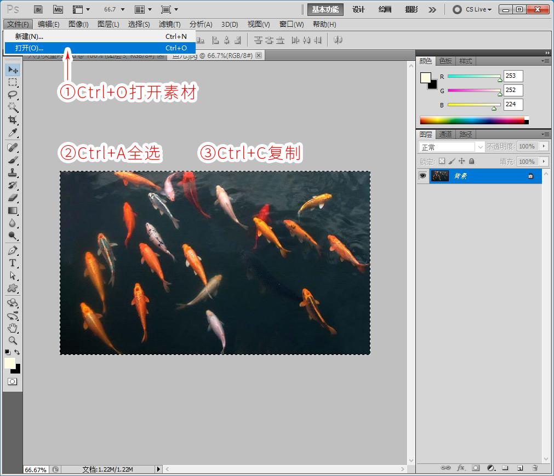Switch to the 色板 tab
This screenshot has width=554, height=476.
(445, 61)
